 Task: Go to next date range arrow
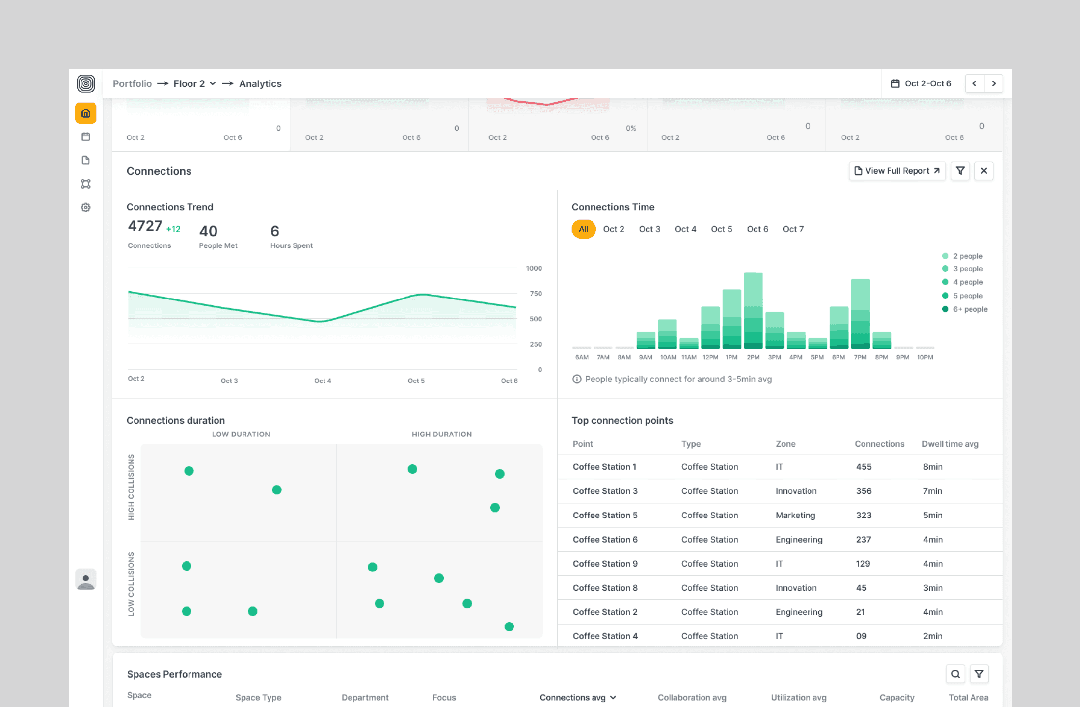coord(994,83)
